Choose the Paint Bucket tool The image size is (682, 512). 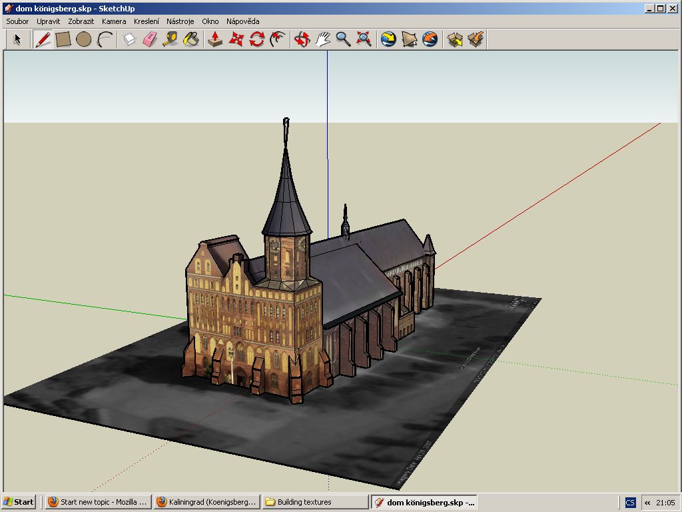click(190, 39)
